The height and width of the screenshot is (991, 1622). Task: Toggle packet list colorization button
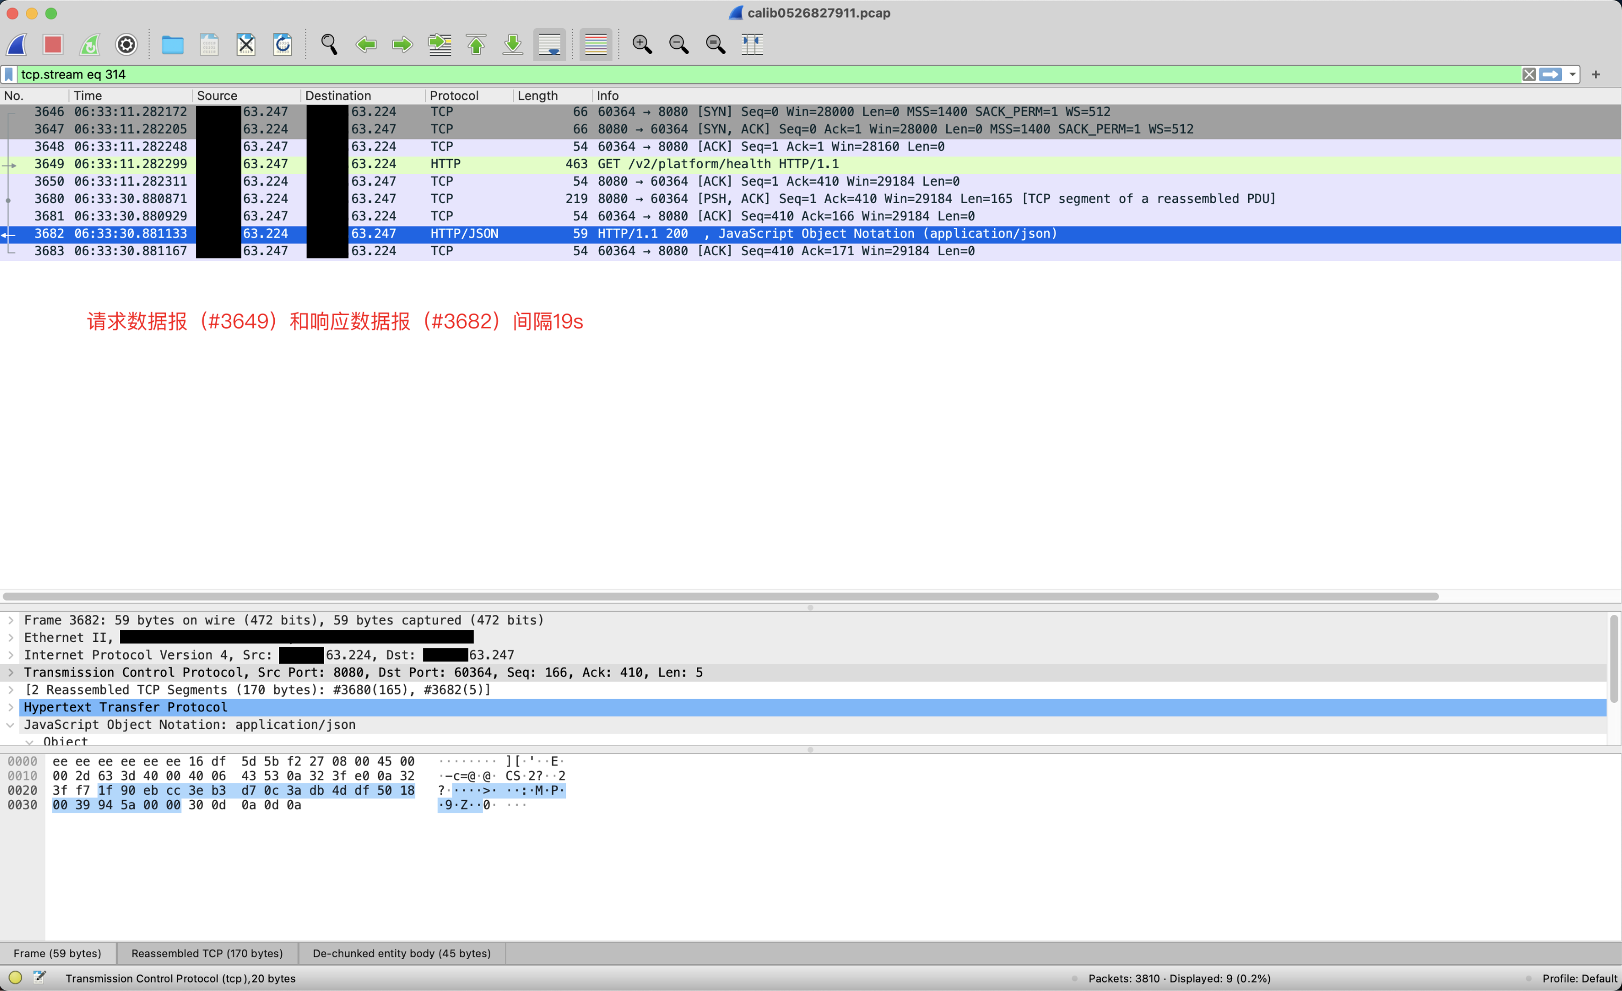(596, 45)
